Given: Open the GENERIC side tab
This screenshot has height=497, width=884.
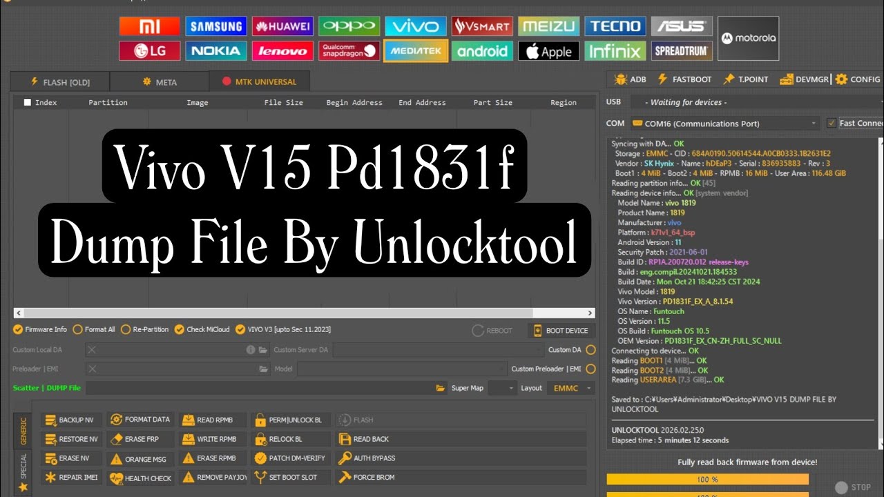Looking at the screenshot, I should 23,429.
